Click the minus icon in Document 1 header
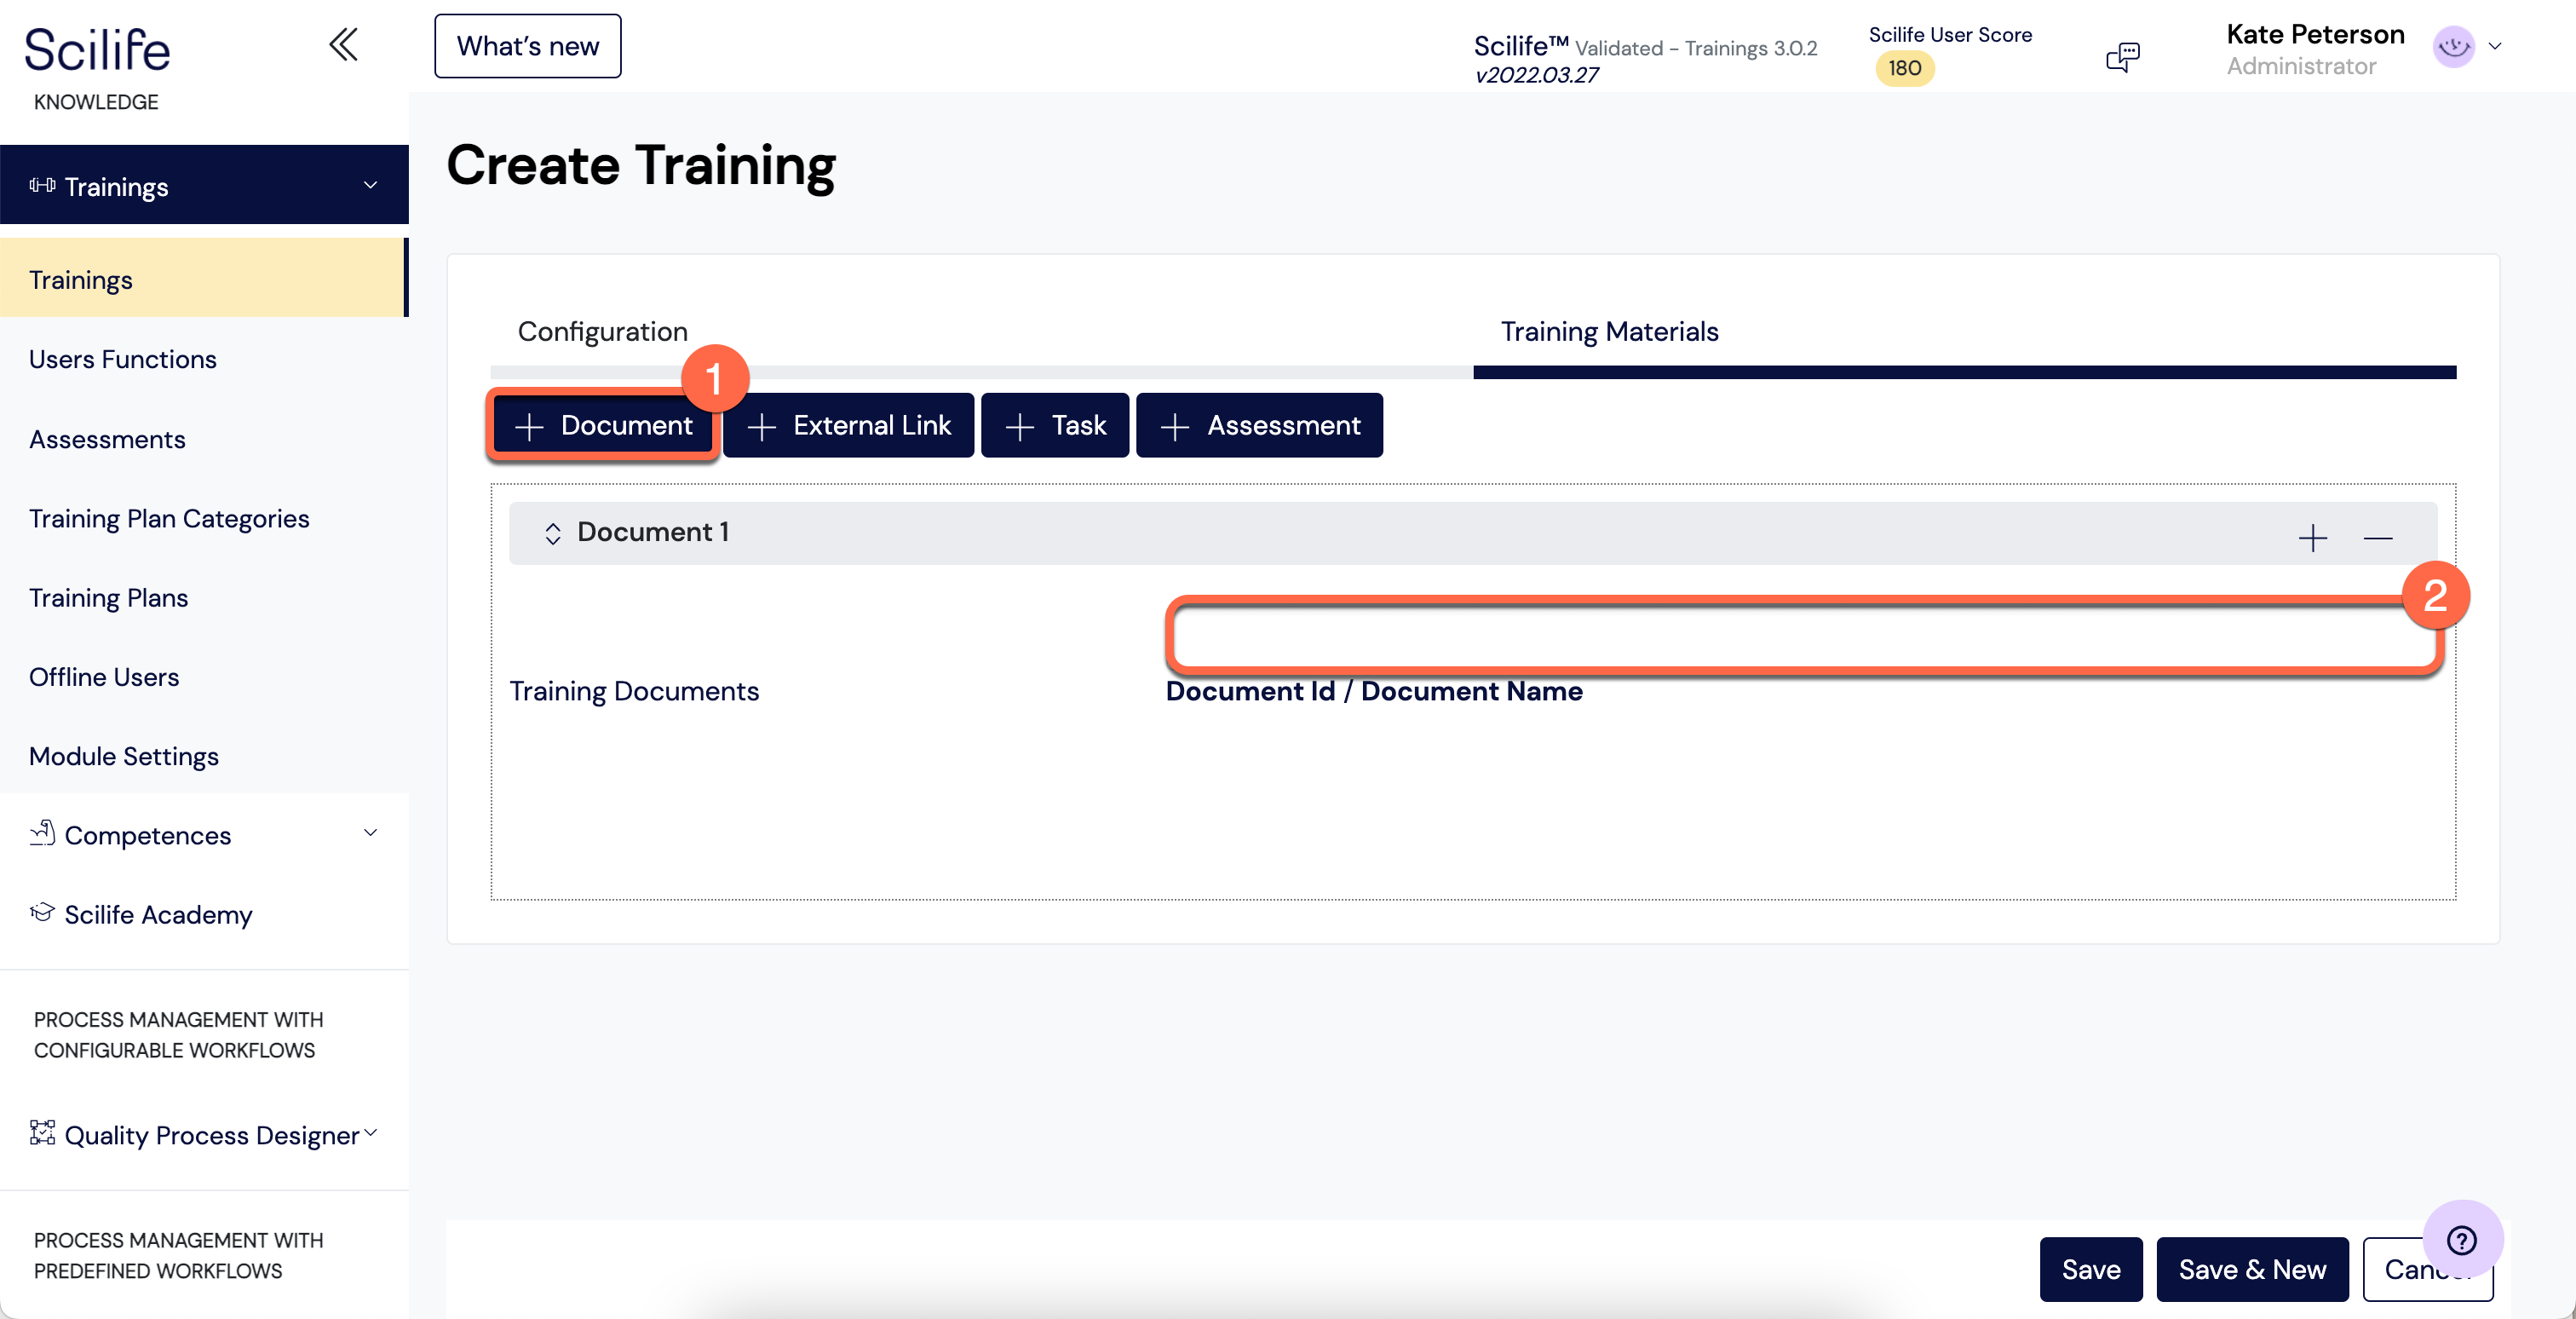 point(2378,538)
